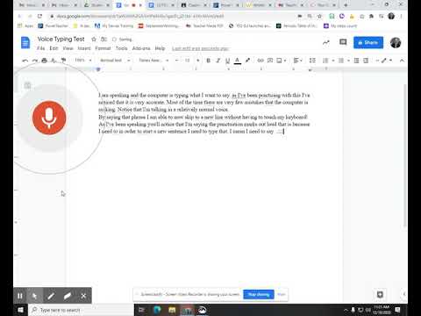421x316 pixels.
Task: Toggle italic formatting
Action: tap(218, 61)
